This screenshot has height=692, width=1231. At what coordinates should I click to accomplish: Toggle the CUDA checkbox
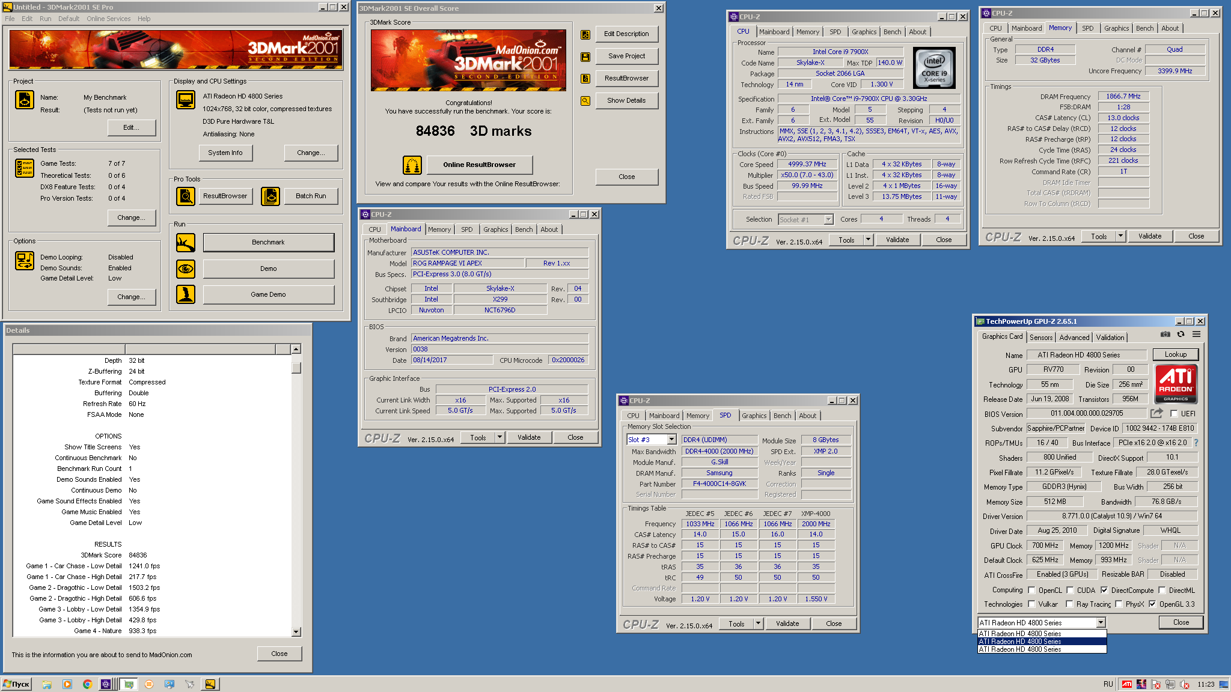pyautogui.click(x=1070, y=590)
